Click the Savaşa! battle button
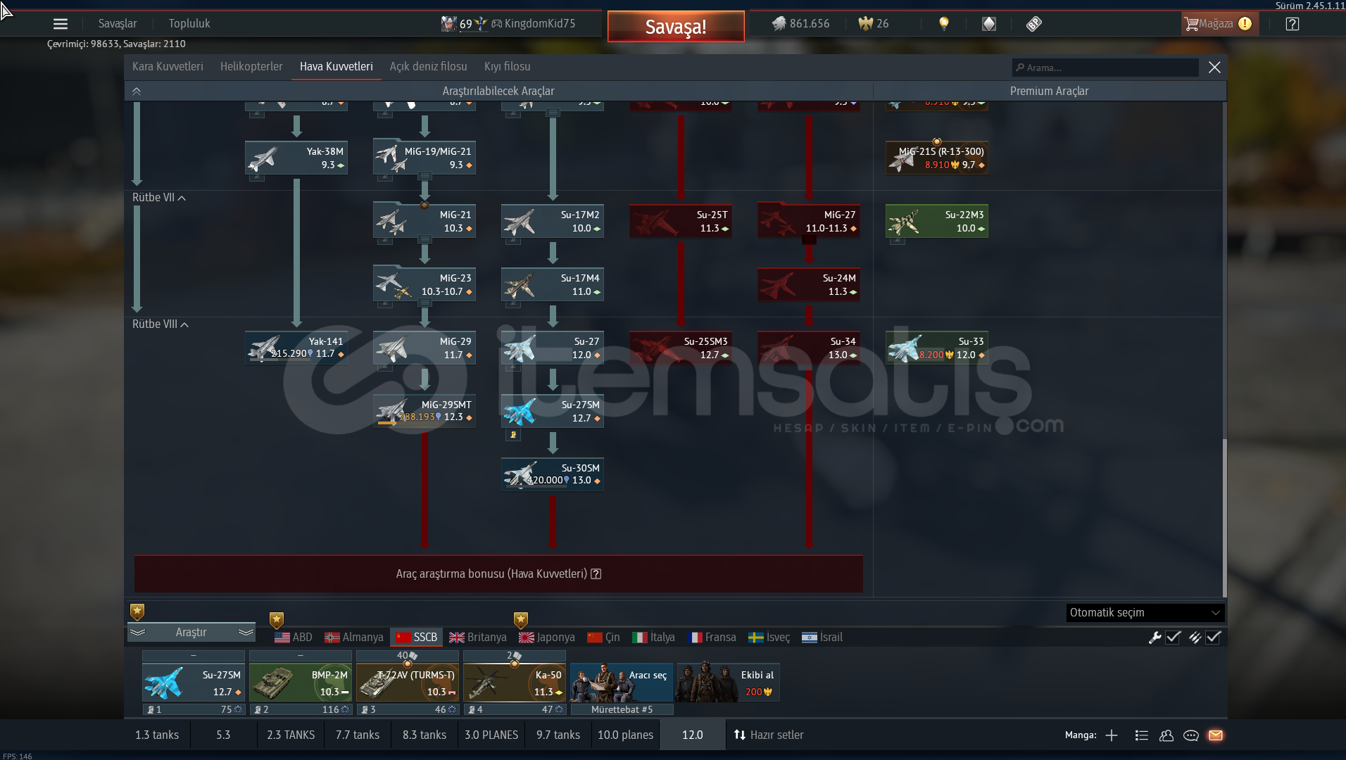The width and height of the screenshot is (1346, 760). [x=676, y=27]
